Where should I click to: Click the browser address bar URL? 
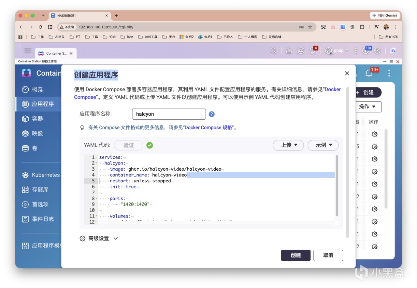pos(106,27)
